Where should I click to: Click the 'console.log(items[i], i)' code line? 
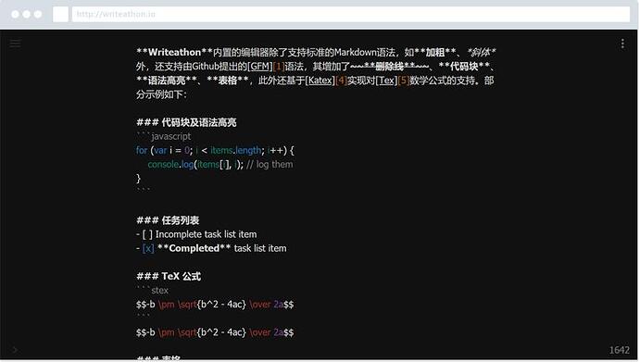click(x=195, y=164)
